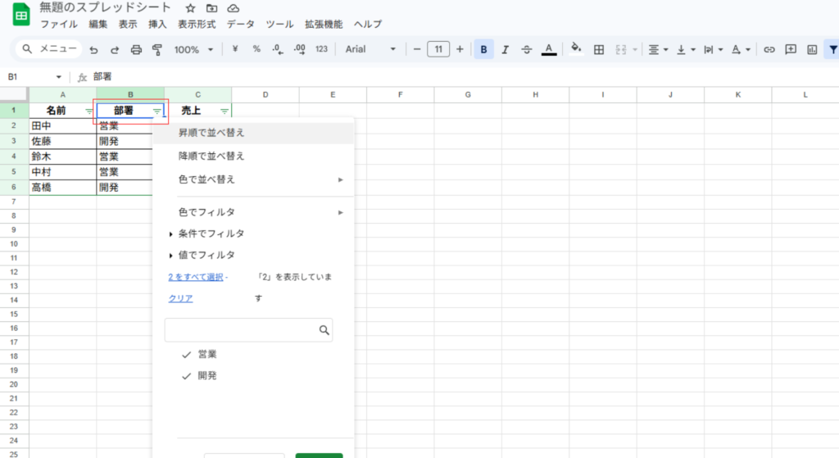Toggle the filter toolbar button
The image size is (839, 458).
point(832,49)
